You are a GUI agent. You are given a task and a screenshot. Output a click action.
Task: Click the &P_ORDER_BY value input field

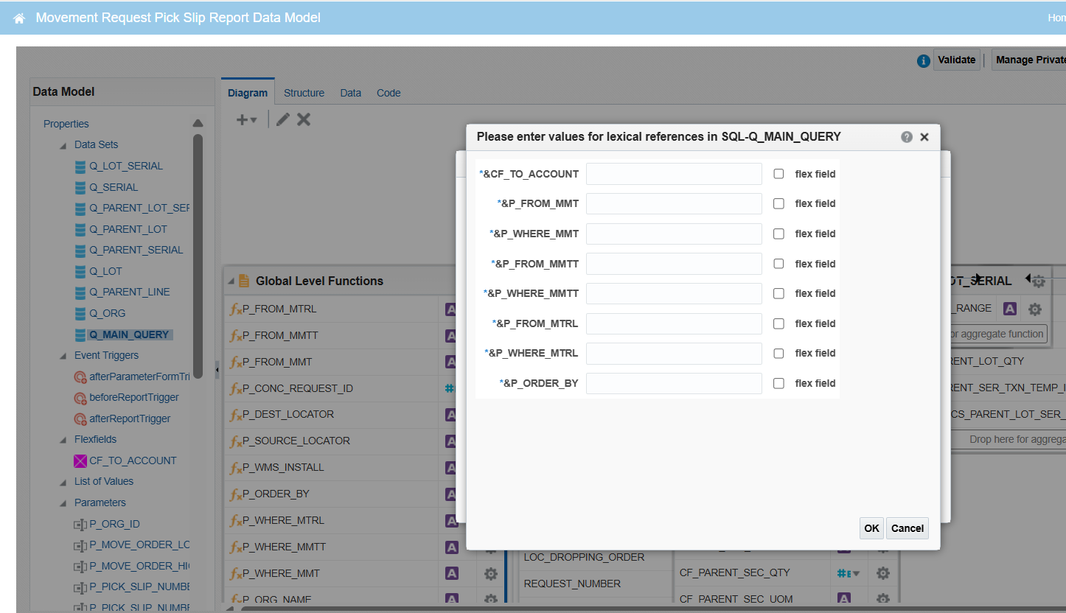pyautogui.click(x=674, y=383)
